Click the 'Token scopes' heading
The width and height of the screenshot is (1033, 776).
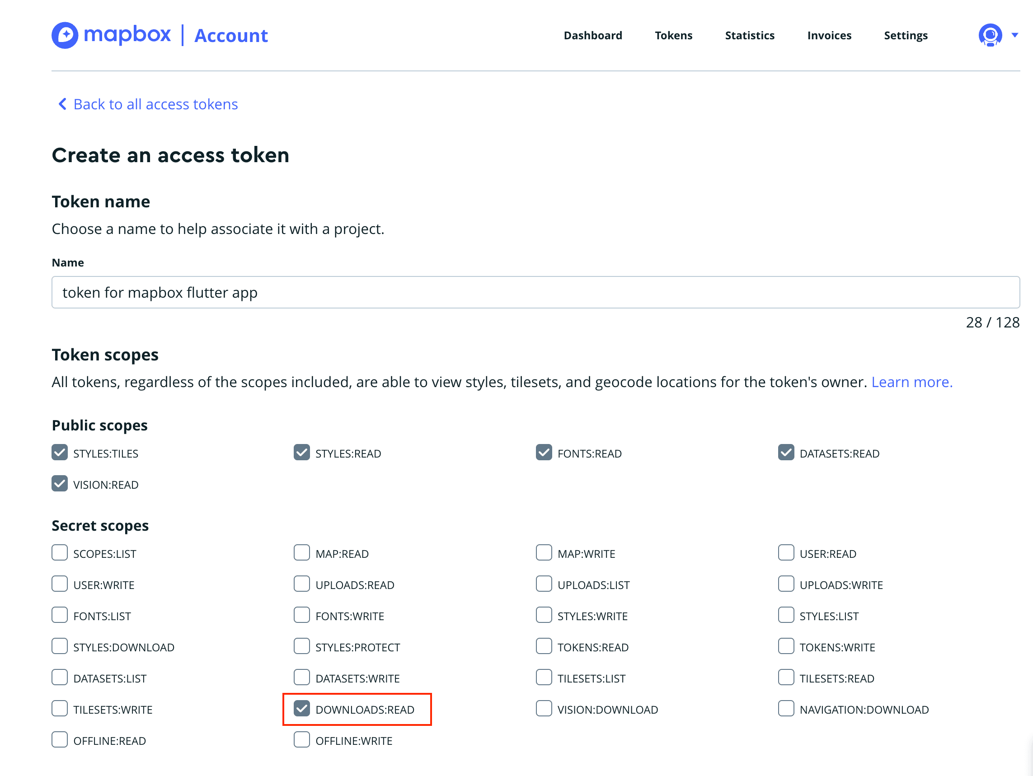tap(105, 355)
